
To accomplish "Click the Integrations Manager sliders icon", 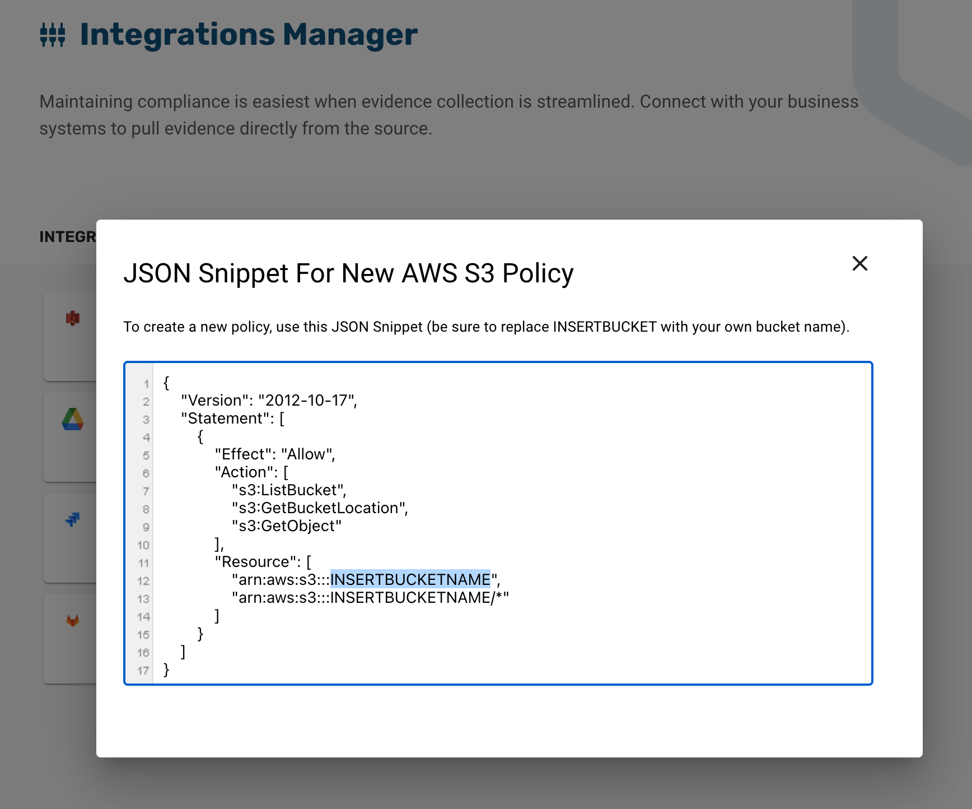I will pos(53,35).
